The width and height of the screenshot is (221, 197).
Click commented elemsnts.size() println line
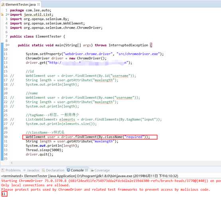click(x=61, y=124)
